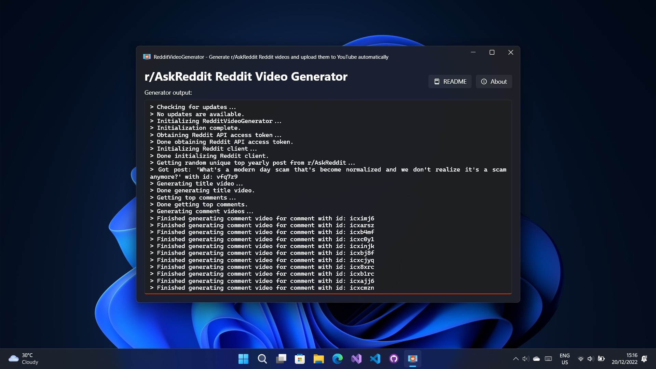The image size is (656, 369).
Task: Select the RedditVideoGenerator taskbar icon
Action: (413, 359)
